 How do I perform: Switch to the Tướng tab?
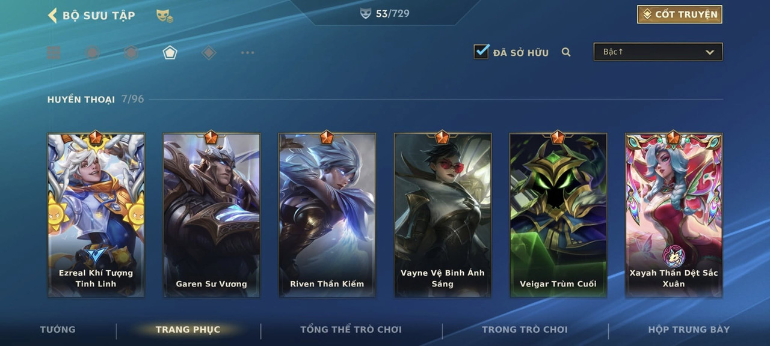[x=58, y=329]
